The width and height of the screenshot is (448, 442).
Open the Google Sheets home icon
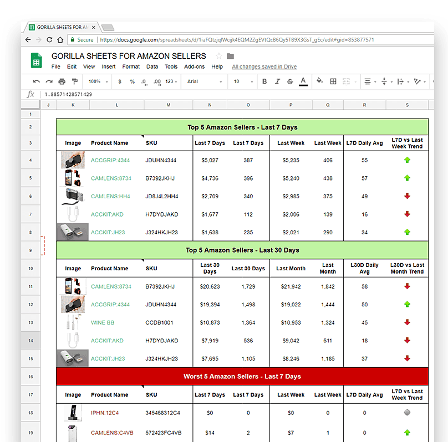click(36, 60)
